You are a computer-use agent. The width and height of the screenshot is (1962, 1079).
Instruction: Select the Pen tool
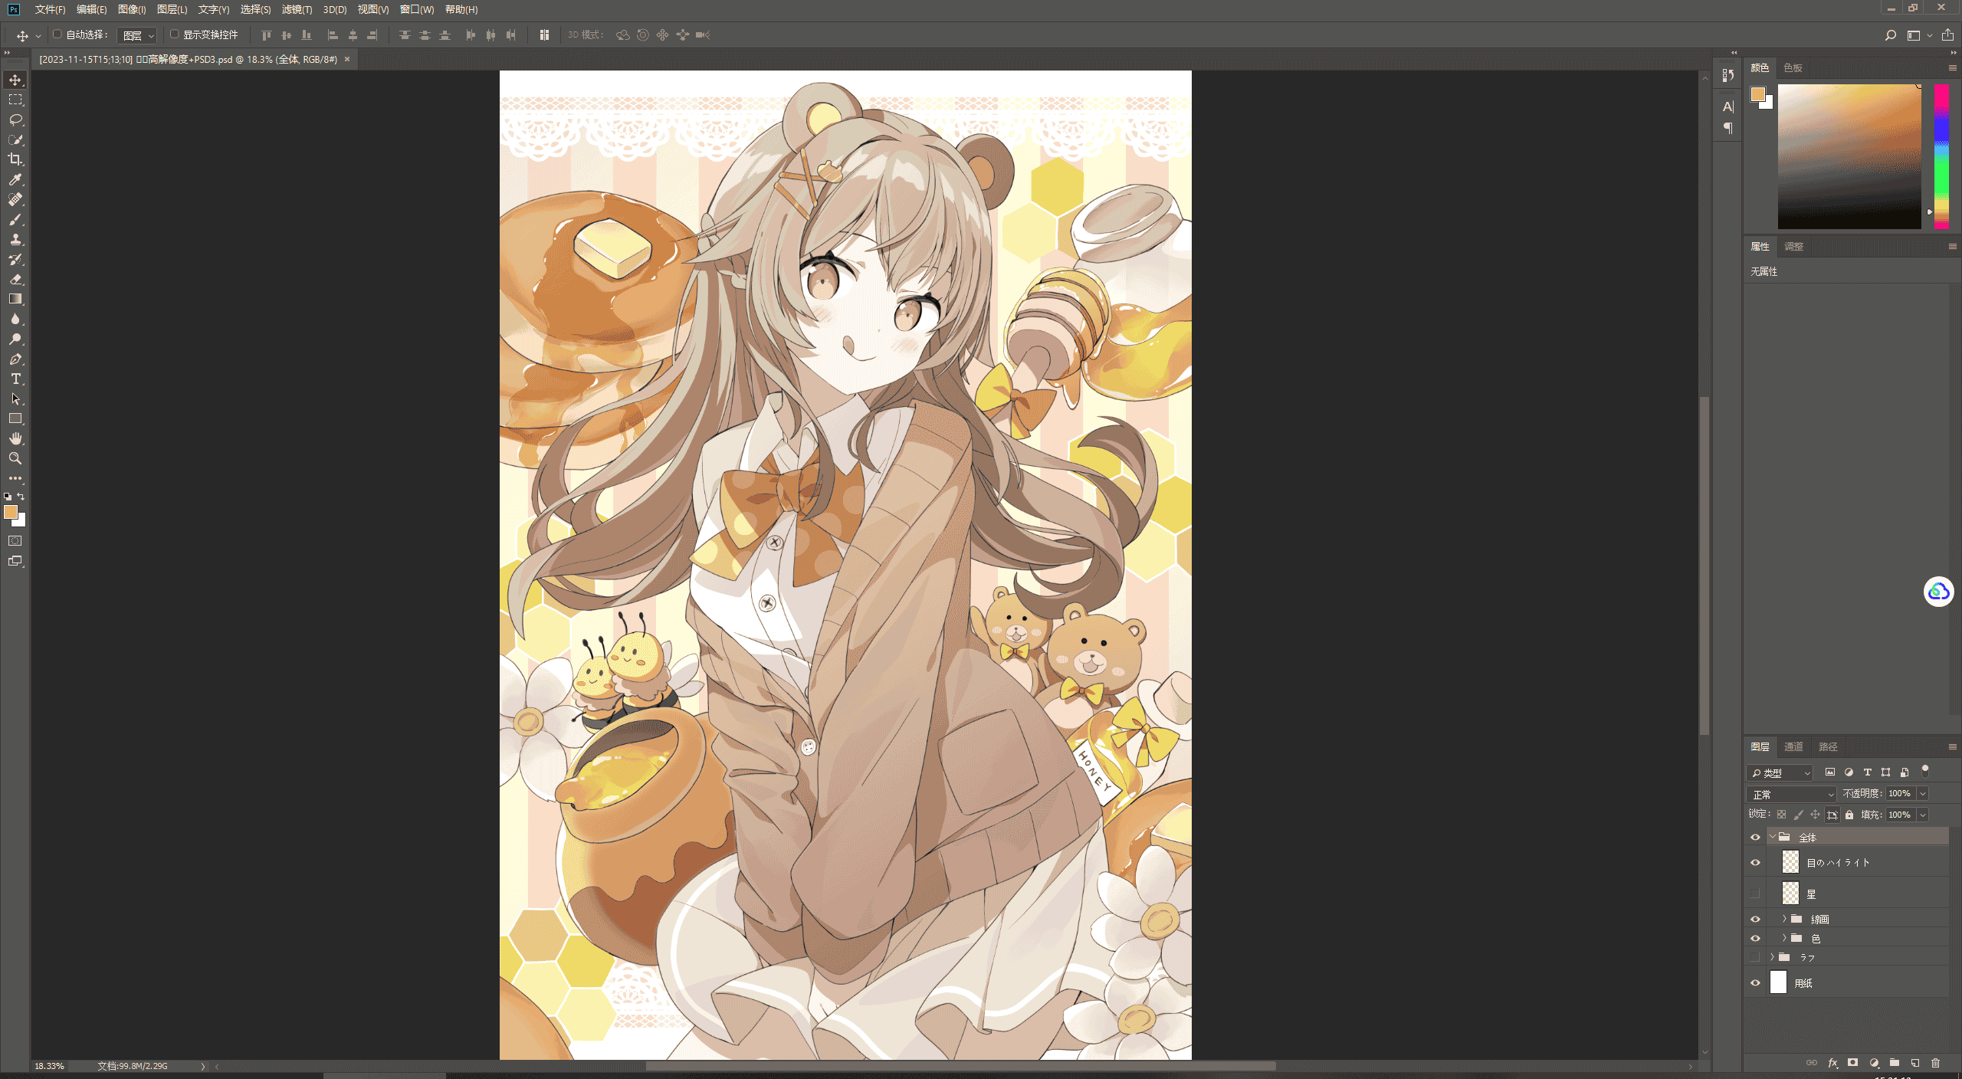[x=15, y=359]
